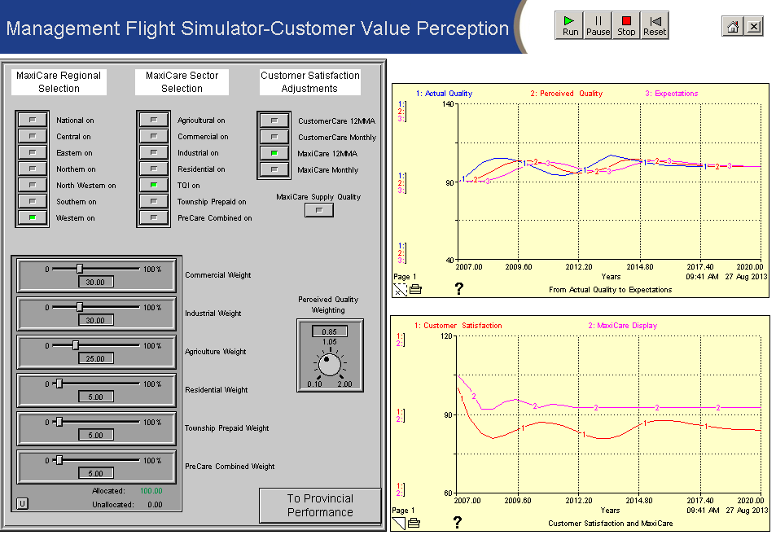Toggle the National on switch

[33, 120]
